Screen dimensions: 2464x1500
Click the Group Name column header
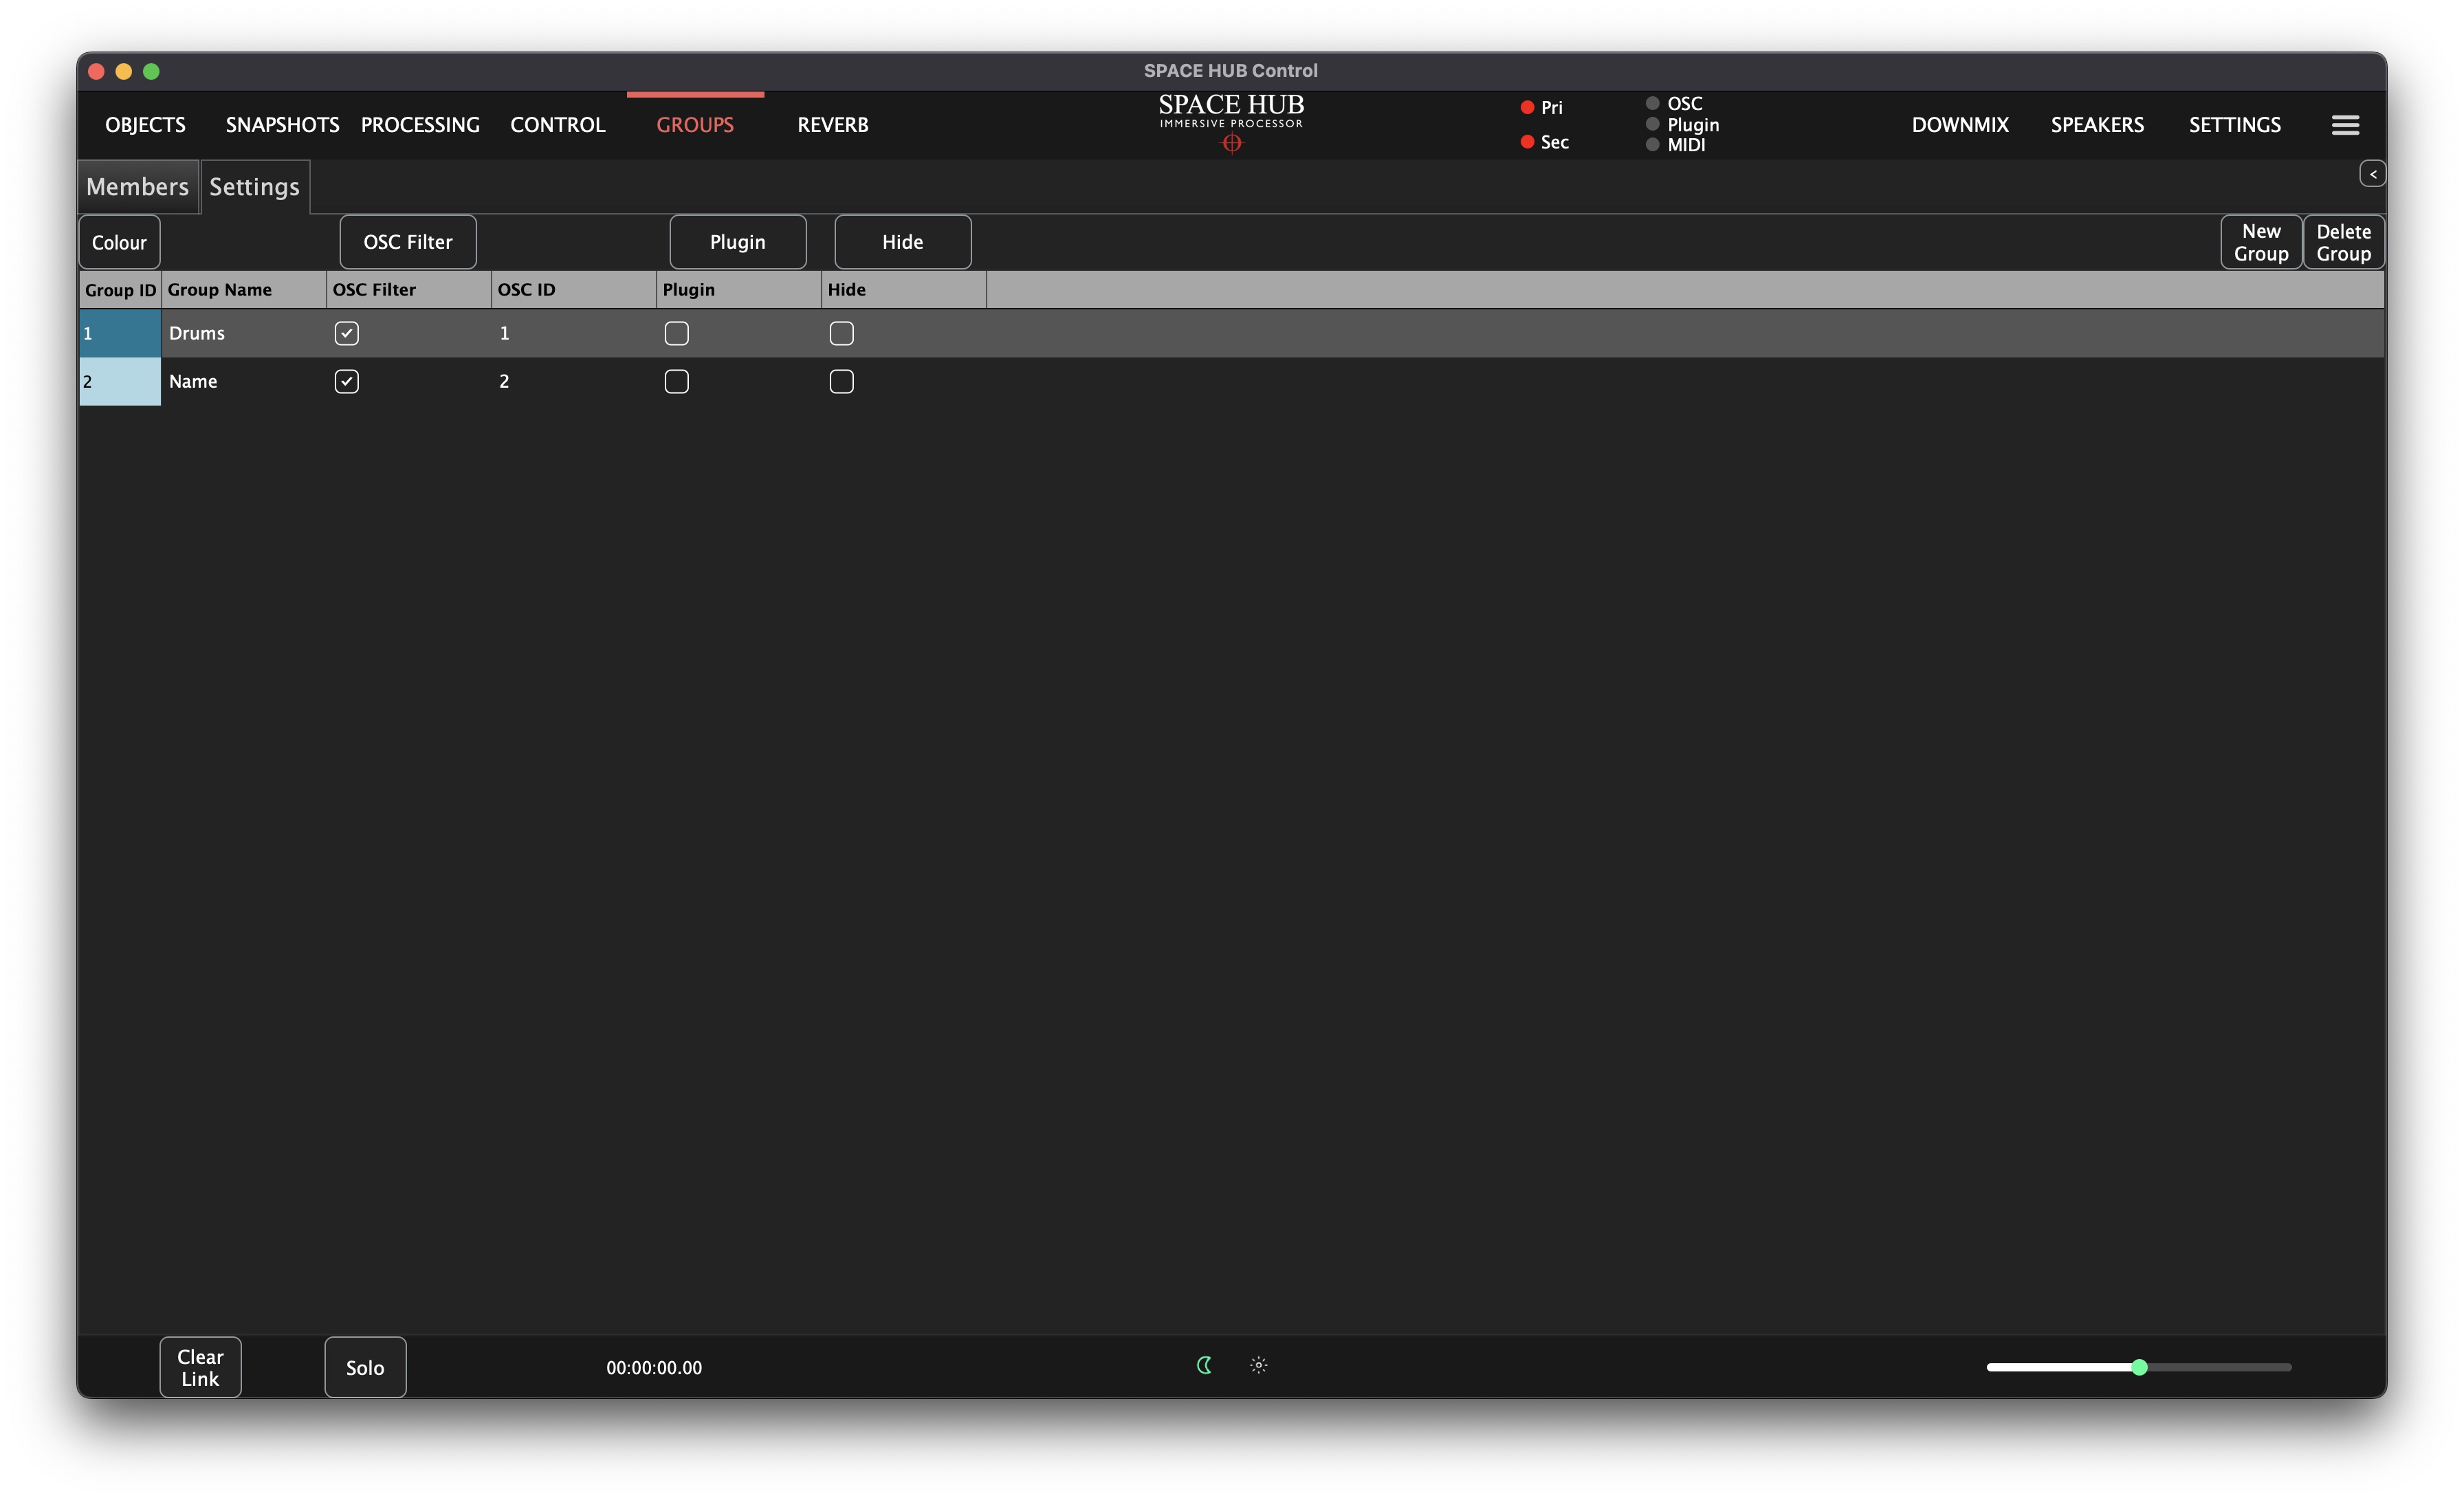click(244, 290)
